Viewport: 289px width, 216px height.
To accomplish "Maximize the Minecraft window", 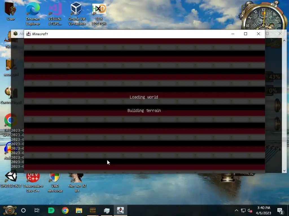I will 246,34.
